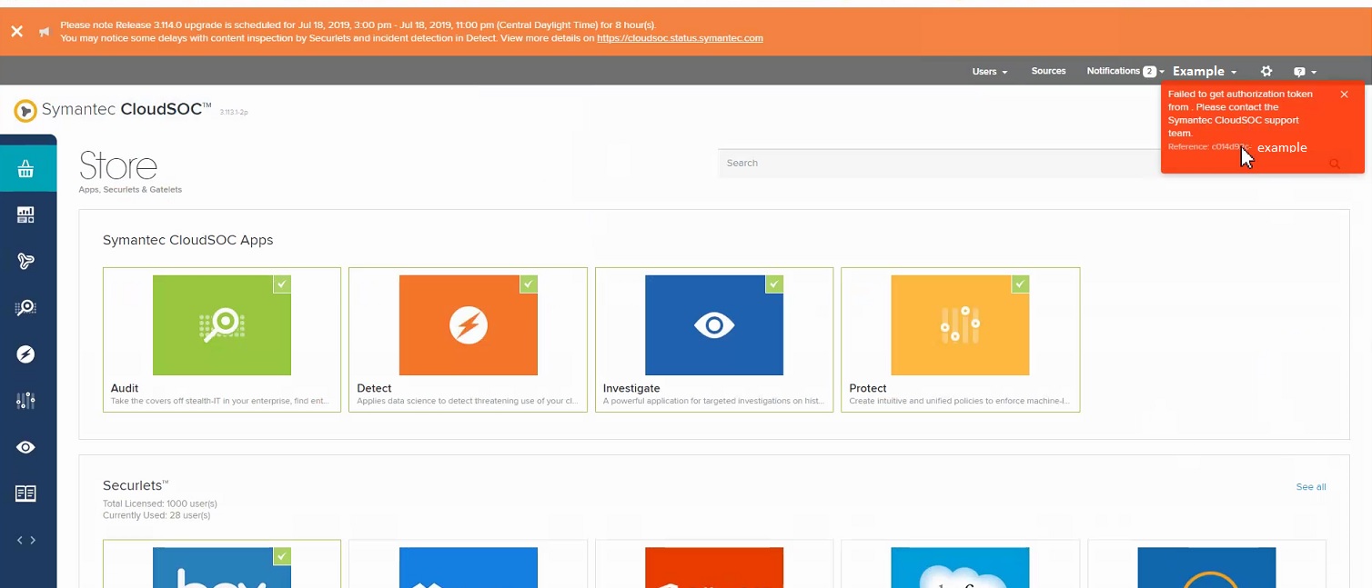The image size is (1372, 588).
Task: Expand the Example account dropdown
Action: coord(1204,71)
